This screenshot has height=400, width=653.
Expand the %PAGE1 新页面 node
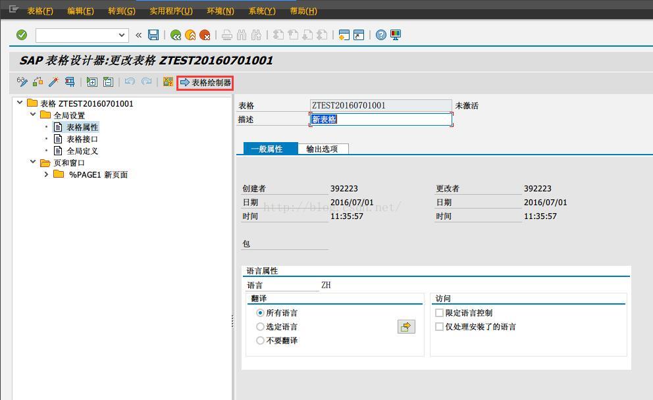tap(46, 174)
